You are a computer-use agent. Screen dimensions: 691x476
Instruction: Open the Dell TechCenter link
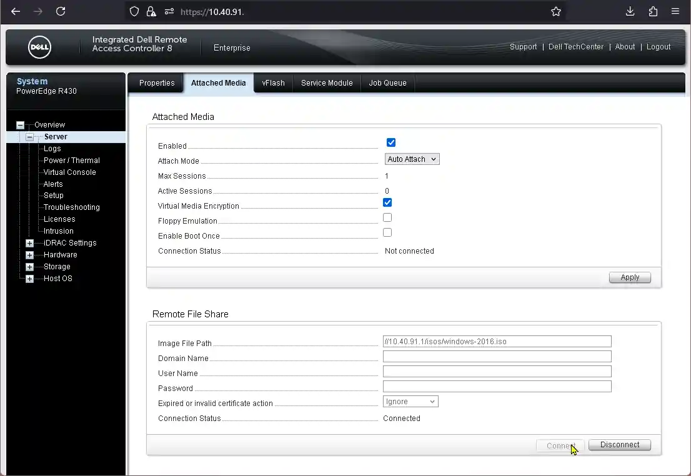click(x=576, y=47)
